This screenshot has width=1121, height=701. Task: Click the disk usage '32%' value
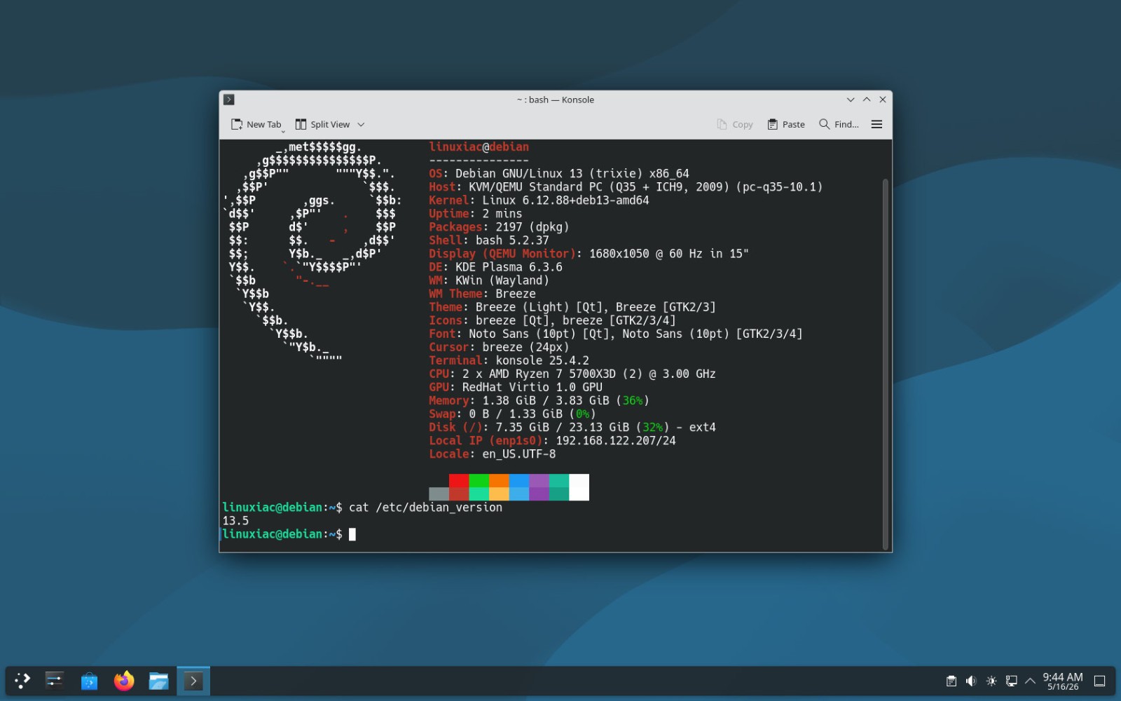[x=652, y=428]
